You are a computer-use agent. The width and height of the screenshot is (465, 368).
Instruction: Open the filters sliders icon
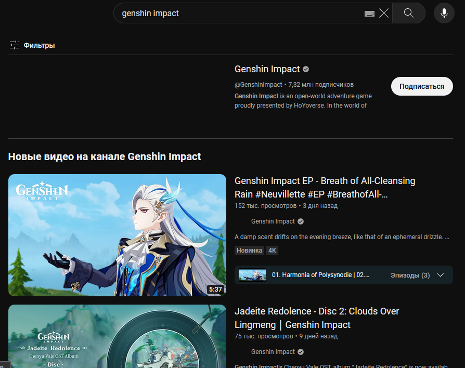pyautogui.click(x=15, y=45)
